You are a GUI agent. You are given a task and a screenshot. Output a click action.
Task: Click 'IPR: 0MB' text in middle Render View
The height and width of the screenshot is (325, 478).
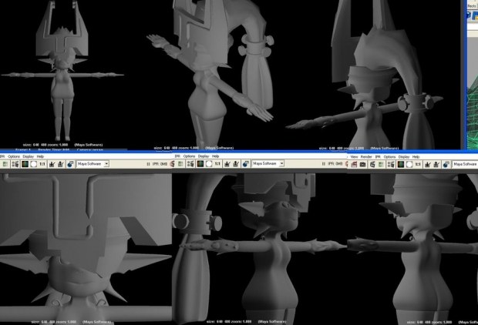pyautogui.click(x=335, y=163)
